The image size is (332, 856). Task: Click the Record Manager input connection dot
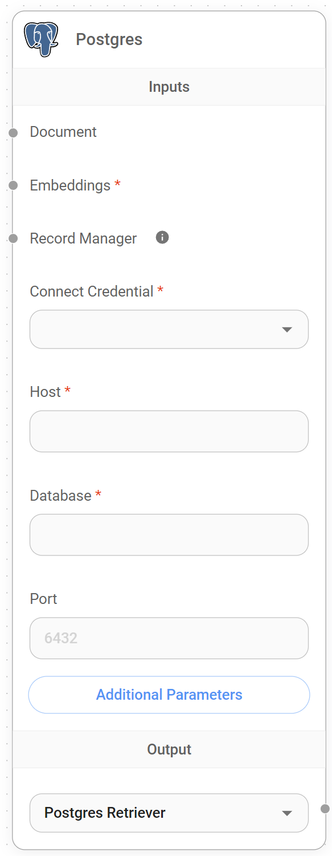point(13,238)
